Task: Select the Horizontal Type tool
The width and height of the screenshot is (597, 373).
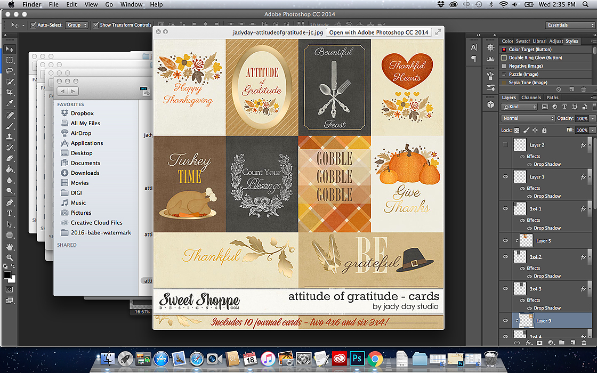Action: 10,213
